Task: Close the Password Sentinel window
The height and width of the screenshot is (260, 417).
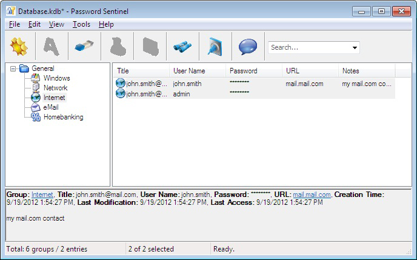Action: click(402, 12)
